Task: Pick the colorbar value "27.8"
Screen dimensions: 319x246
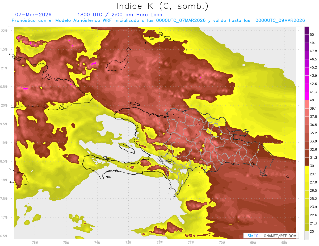Action: click(313, 182)
